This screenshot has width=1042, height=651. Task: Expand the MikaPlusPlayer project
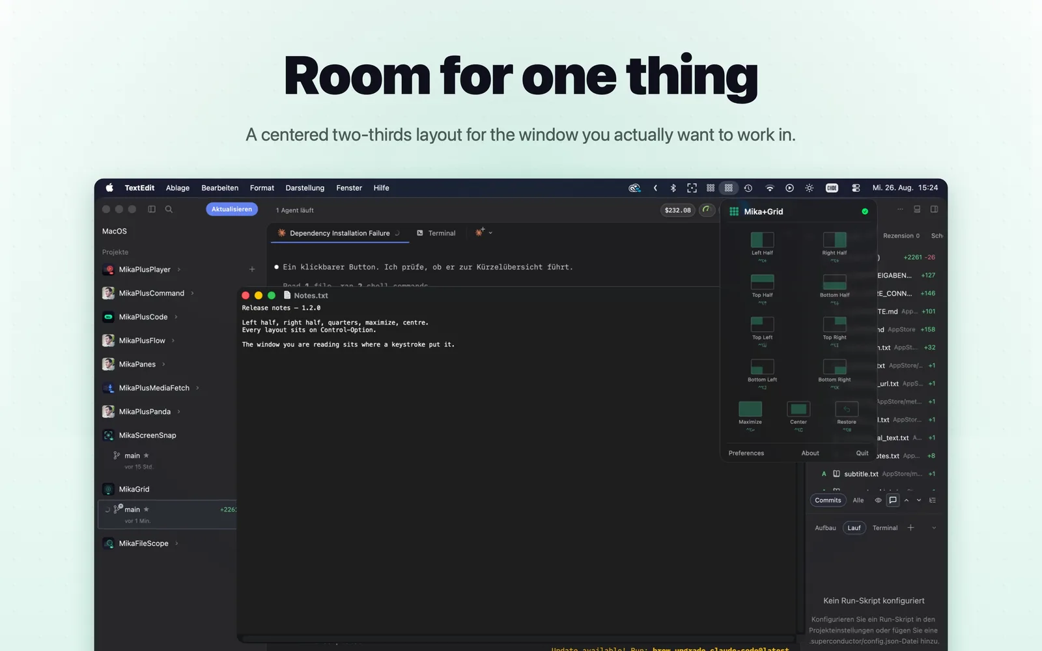[179, 270]
